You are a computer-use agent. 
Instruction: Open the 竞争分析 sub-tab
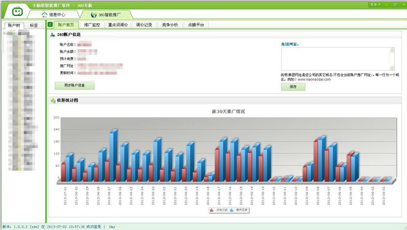click(170, 25)
